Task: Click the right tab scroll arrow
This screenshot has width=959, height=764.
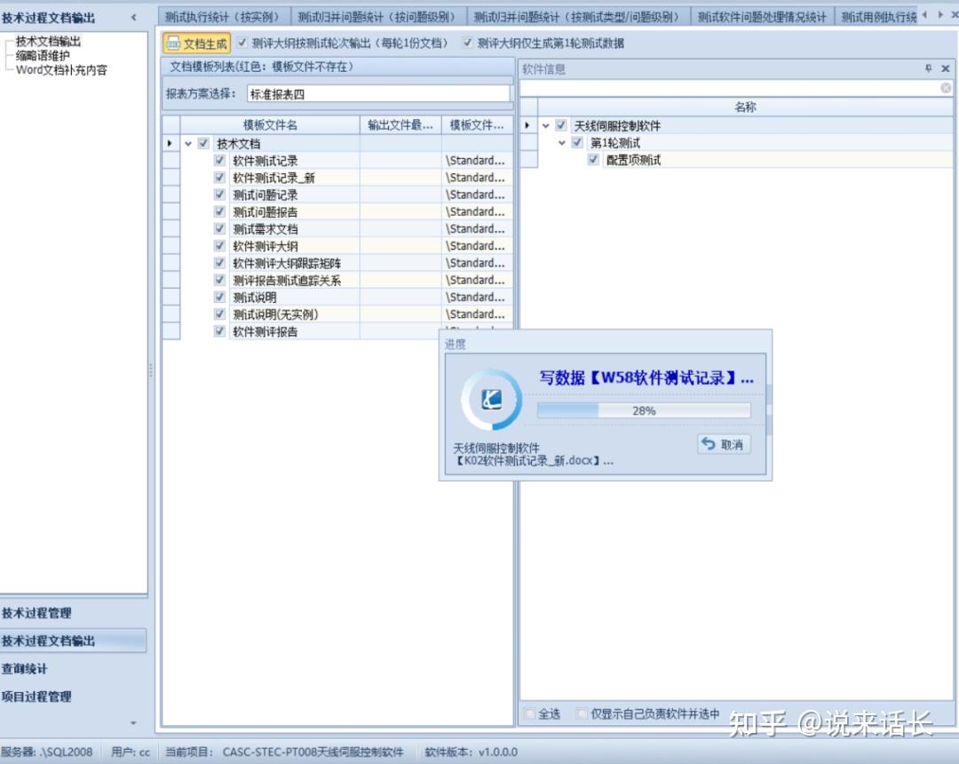Action: pos(941,15)
